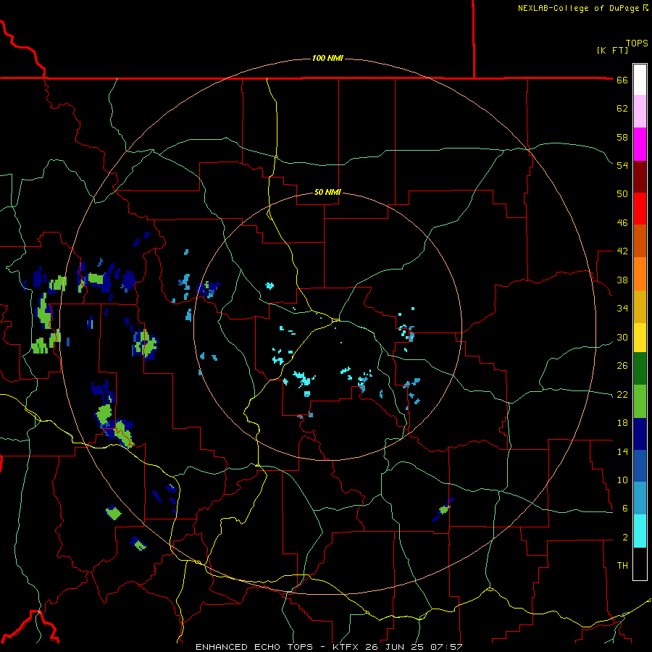Click the 14 legend scale value
Screen dimensions: 652x652
click(x=622, y=451)
